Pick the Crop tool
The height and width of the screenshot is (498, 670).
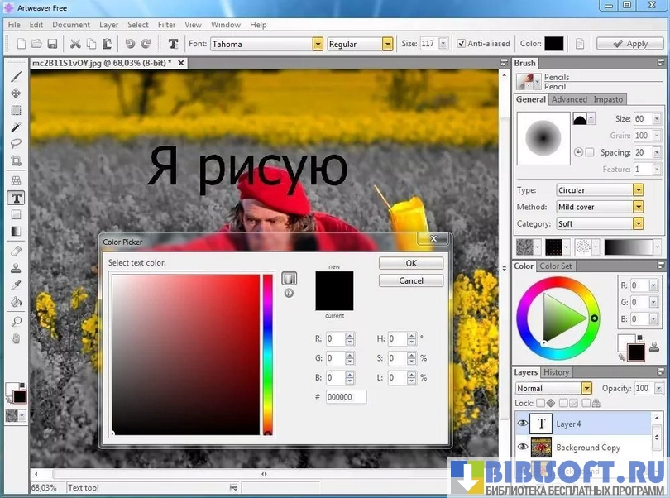point(16,160)
